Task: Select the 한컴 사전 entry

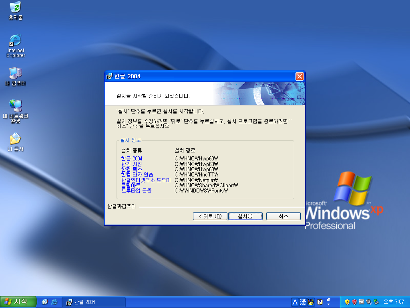Action: coord(131,164)
